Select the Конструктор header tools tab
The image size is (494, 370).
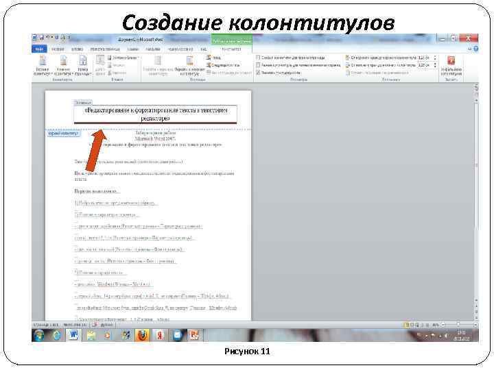[232, 49]
